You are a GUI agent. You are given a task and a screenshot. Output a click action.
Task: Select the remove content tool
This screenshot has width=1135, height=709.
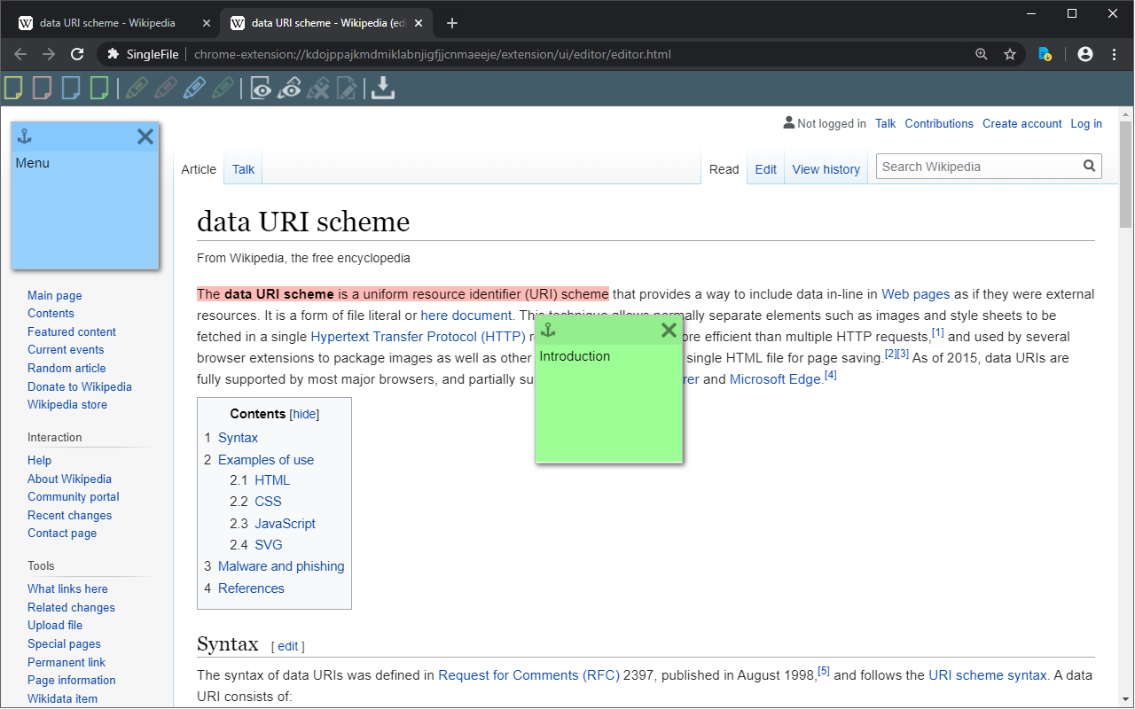(x=318, y=88)
